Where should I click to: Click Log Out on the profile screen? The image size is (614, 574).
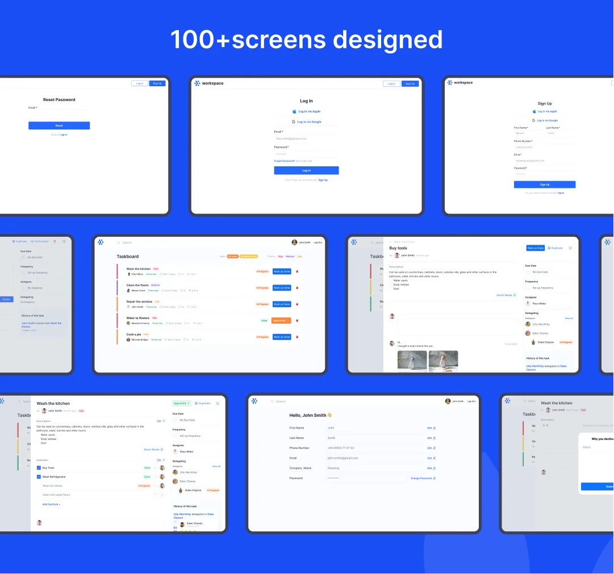pos(471,401)
